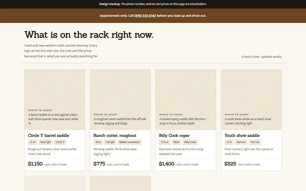Screen dimensions: 306x191
Task: Select the Ranch cutter roughout photo placeholder
Action: click(x=120, y=100)
